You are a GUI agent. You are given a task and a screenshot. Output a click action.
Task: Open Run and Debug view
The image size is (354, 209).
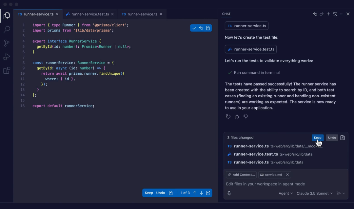(7, 57)
